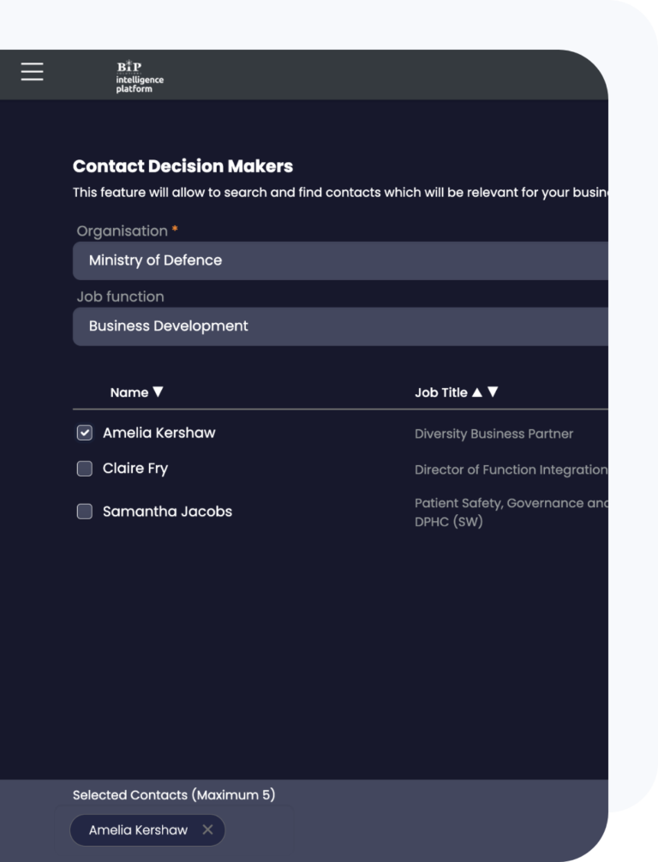
Task: Select the Amelia Kershaw name text
Action: pyautogui.click(x=159, y=434)
